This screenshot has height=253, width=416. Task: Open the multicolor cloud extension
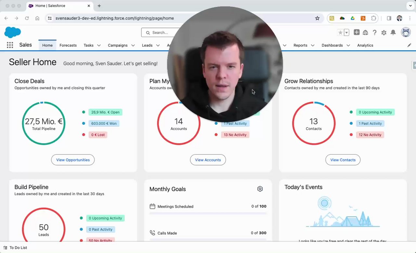pos(342,18)
